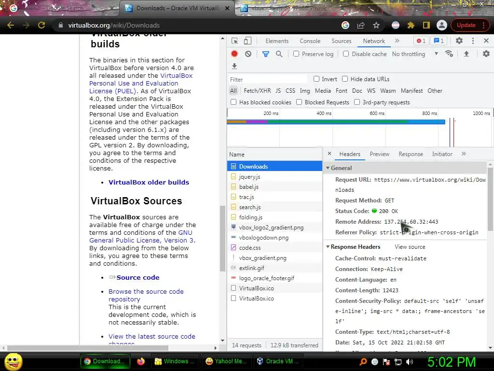Open the No throttling dropdown

(x=415, y=54)
